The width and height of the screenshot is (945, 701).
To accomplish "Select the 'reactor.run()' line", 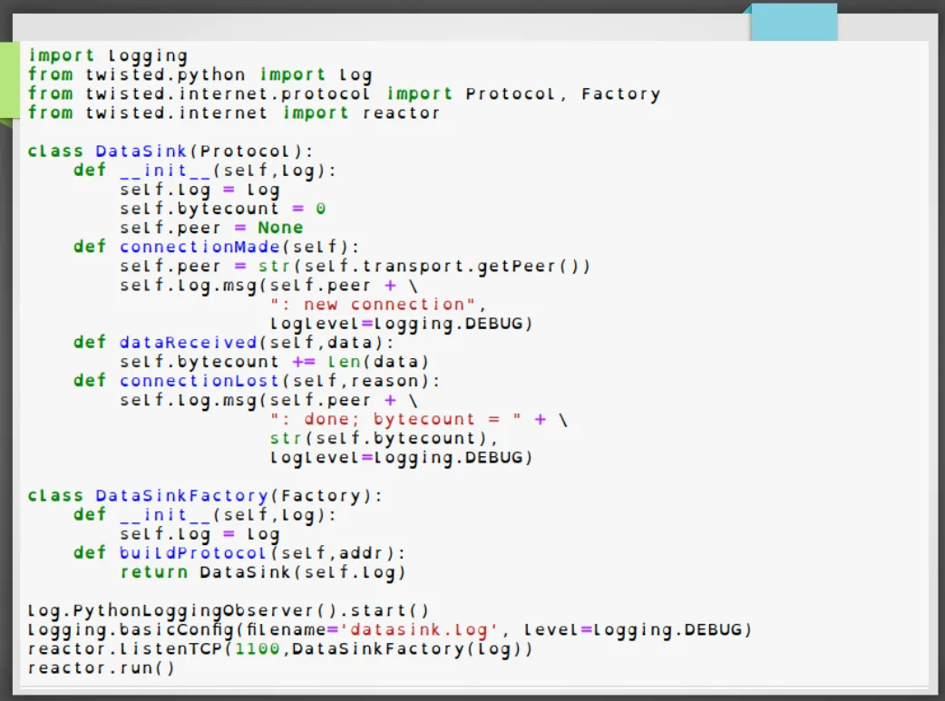I will [102, 668].
